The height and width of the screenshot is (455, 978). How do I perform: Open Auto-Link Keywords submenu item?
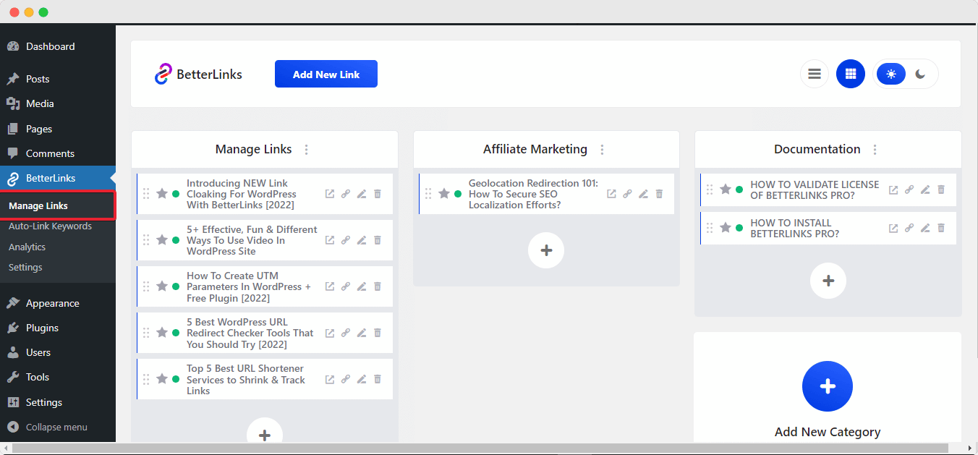[x=50, y=226]
